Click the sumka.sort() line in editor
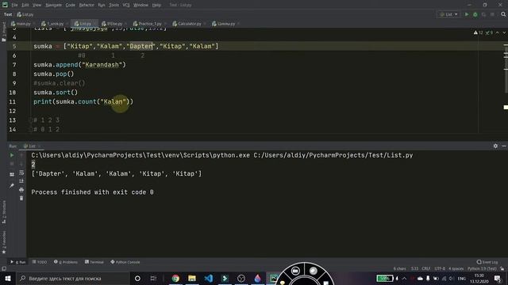The image size is (508, 285). coord(56,93)
